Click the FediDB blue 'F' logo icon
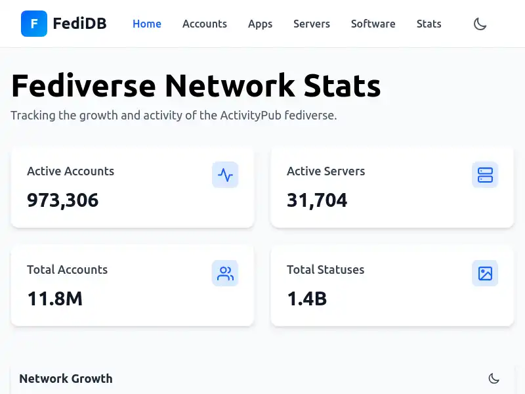This screenshot has height=394, width=525. pyautogui.click(x=34, y=24)
